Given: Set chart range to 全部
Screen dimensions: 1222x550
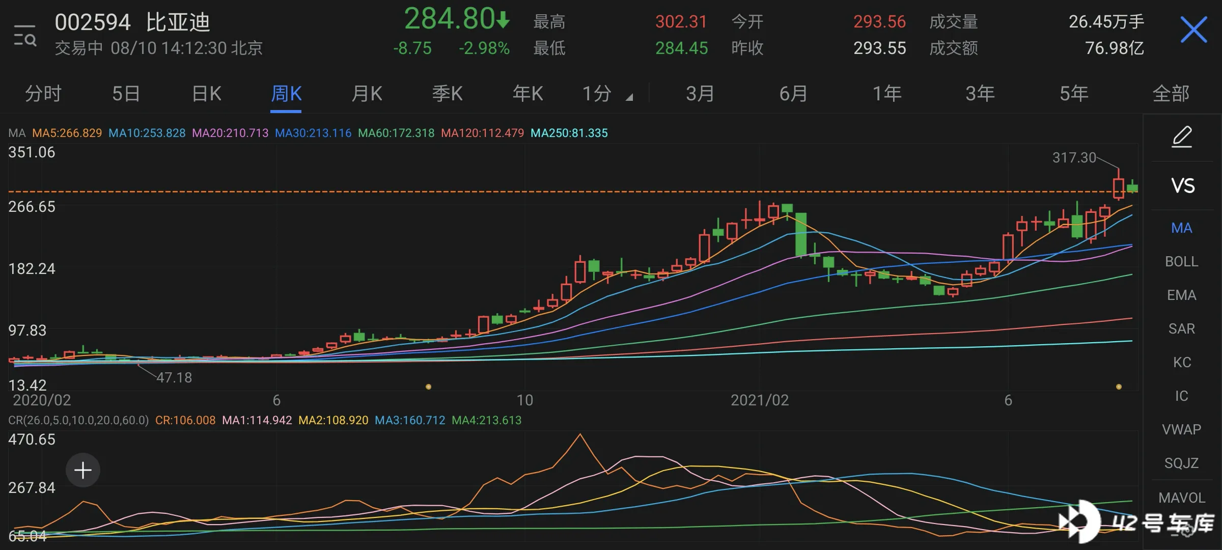Looking at the screenshot, I should click(x=1171, y=94).
